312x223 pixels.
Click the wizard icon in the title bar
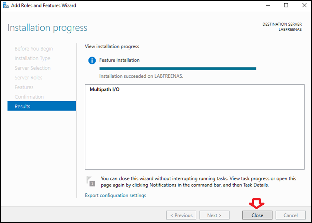[x=6, y=5]
